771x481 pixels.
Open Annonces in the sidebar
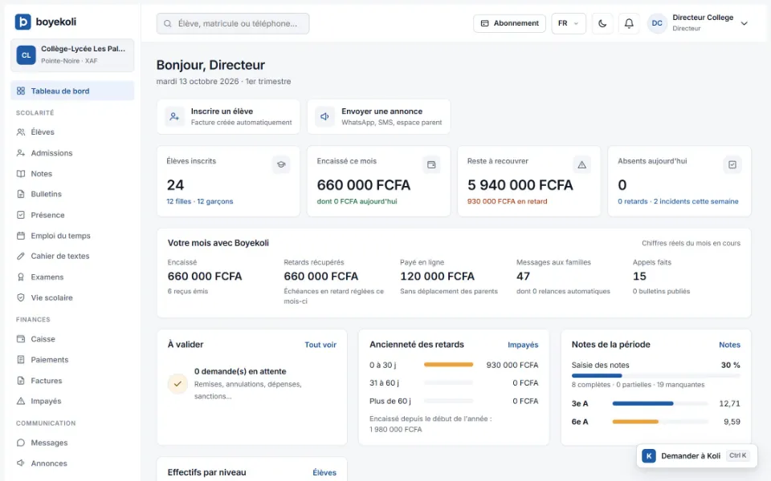[x=72, y=463]
